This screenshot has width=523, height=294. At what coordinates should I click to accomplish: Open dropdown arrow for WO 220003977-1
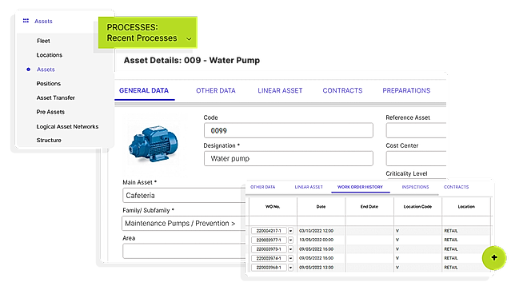[290, 240]
